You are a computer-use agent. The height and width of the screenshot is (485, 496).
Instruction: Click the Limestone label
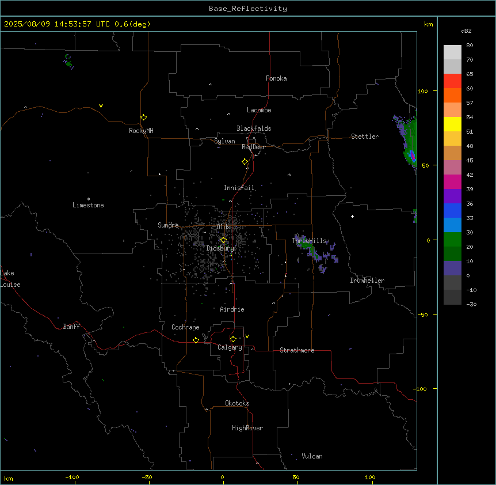(88, 205)
